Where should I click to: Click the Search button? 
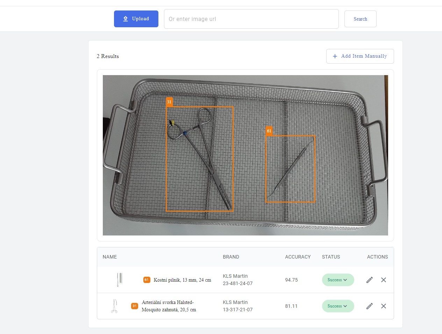click(360, 19)
